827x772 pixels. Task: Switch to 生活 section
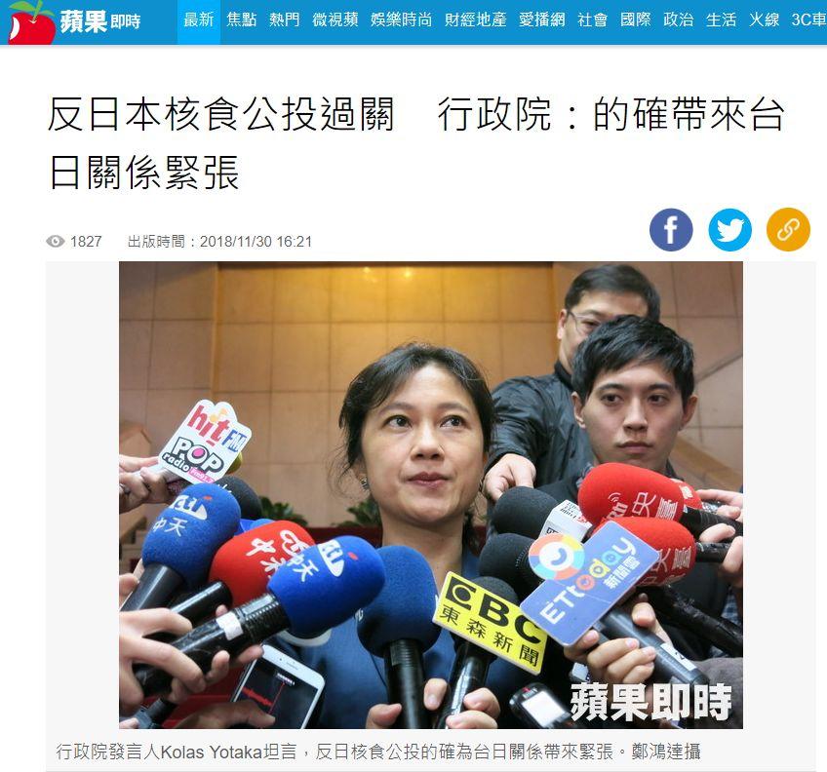[721, 20]
